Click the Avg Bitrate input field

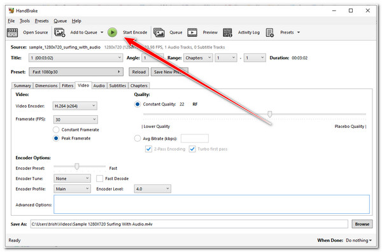(195, 139)
